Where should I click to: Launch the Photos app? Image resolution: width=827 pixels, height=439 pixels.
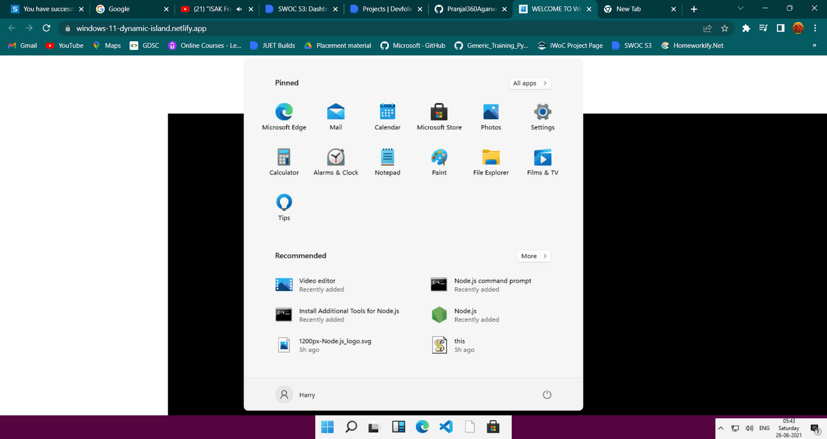(491, 116)
